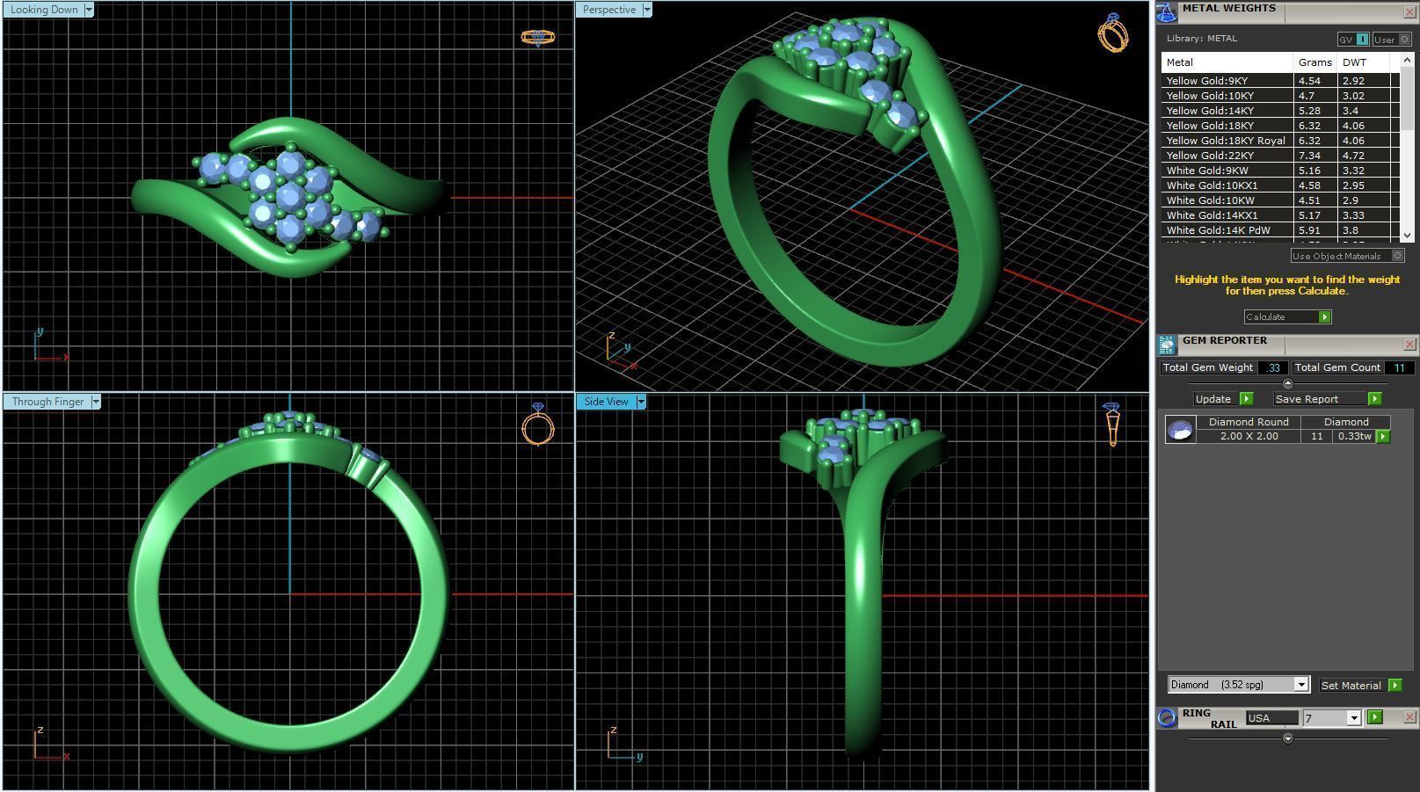This screenshot has width=1420, height=792.
Task: Select the Yellow Gold:22KY row
Action: [x=1280, y=156]
